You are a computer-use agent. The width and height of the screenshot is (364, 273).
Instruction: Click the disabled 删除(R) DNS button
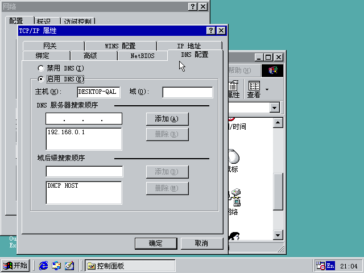click(x=167, y=134)
